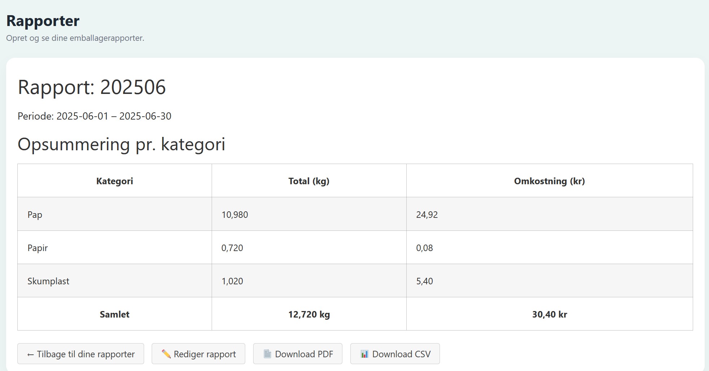Image resolution: width=709 pixels, height=371 pixels.
Task: Click the left arrow before Tilbage
Action: click(x=31, y=354)
